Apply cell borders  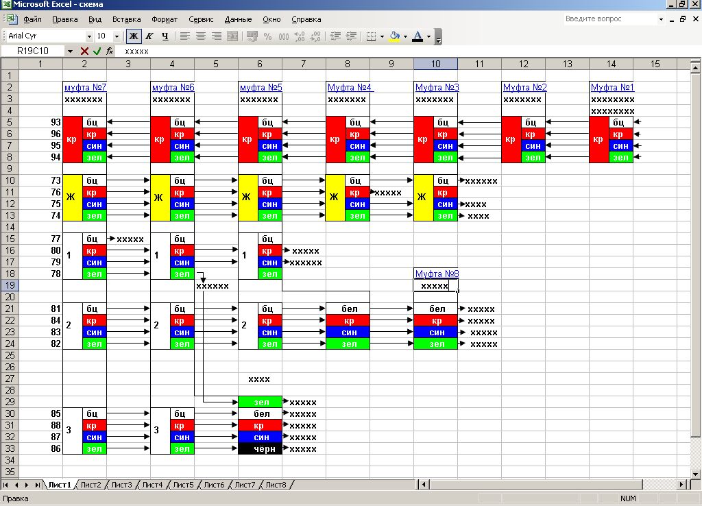click(x=371, y=36)
